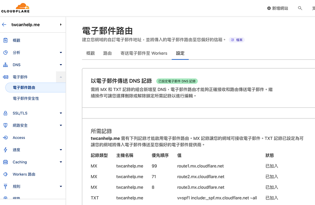Image resolution: width=315 pixels, height=205 pixels.
Task: Click the DNS network icon
Action: (x=6, y=65)
